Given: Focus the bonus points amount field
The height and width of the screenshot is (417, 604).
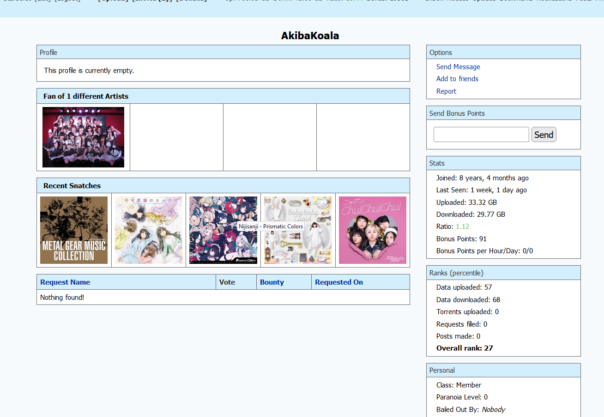Looking at the screenshot, I should click(x=481, y=135).
